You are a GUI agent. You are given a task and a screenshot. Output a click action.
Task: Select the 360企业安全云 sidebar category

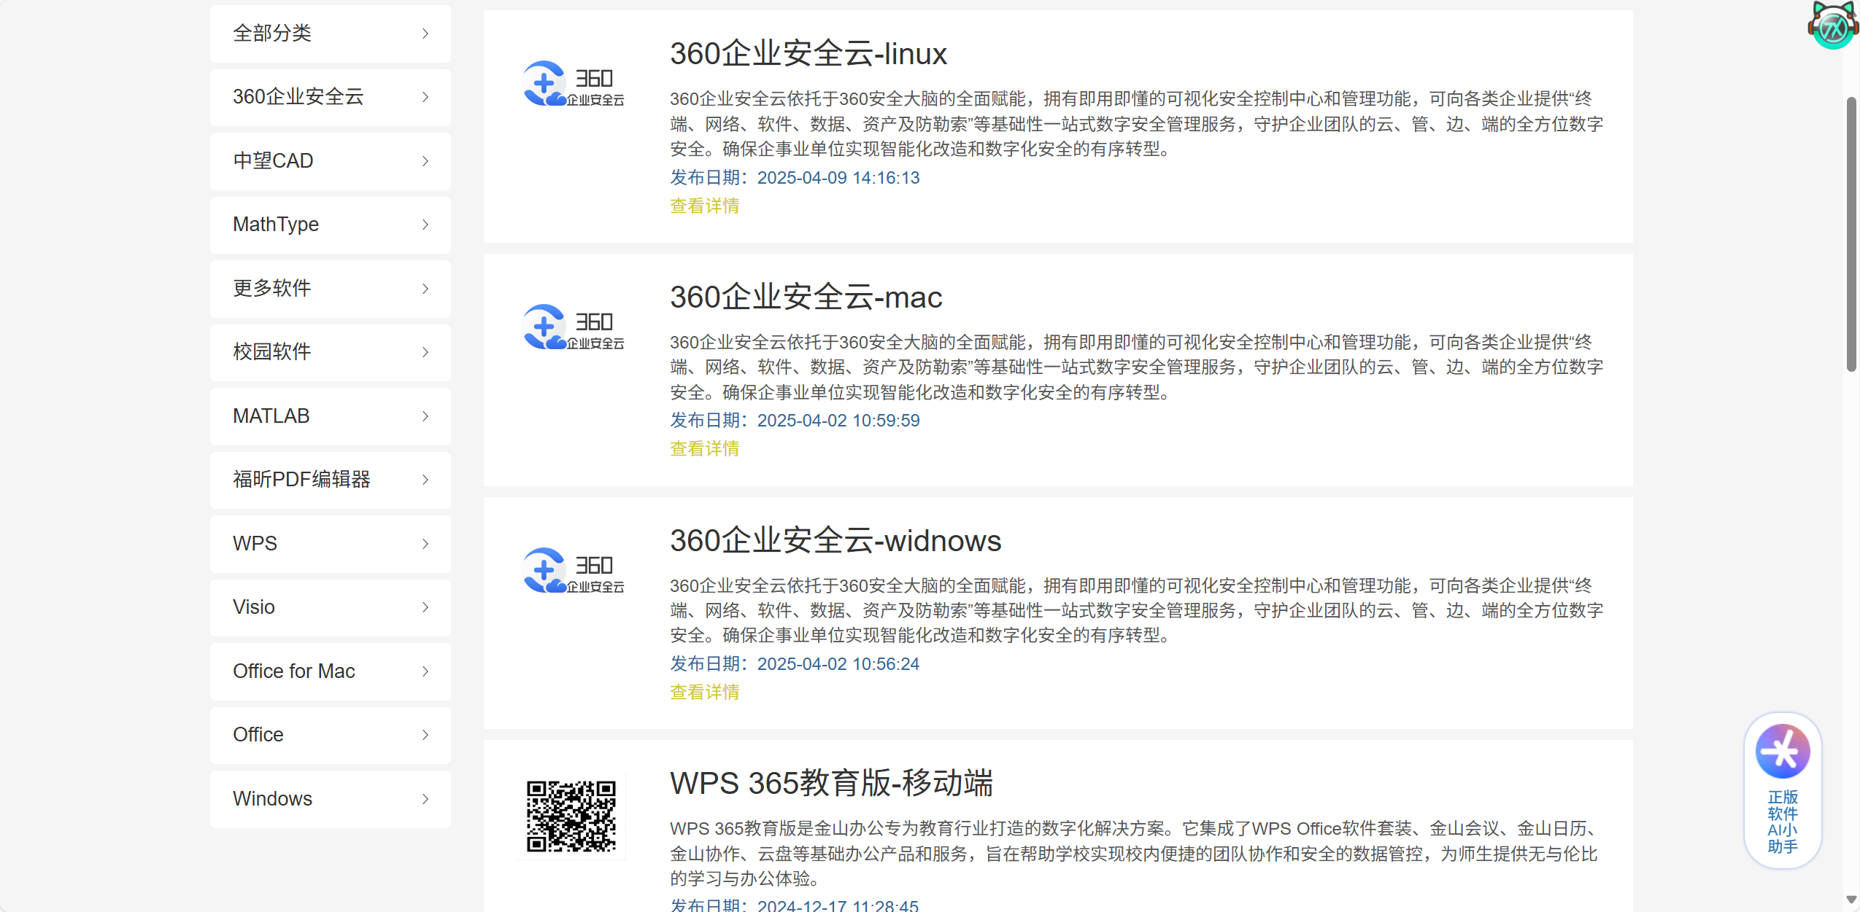point(331,97)
